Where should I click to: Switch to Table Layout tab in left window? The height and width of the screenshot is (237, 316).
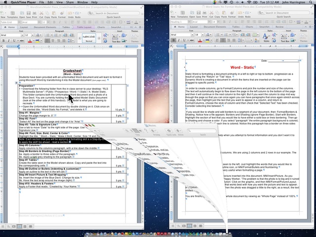pyautogui.click(x=84, y=27)
